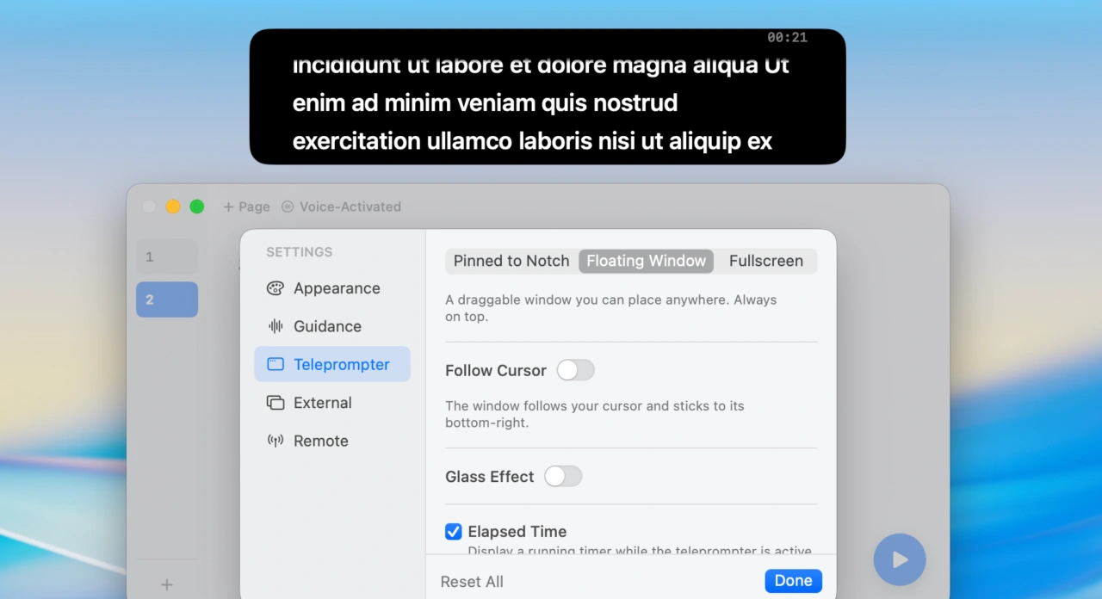Click the Done button
The image size is (1102, 599).
click(x=792, y=580)
